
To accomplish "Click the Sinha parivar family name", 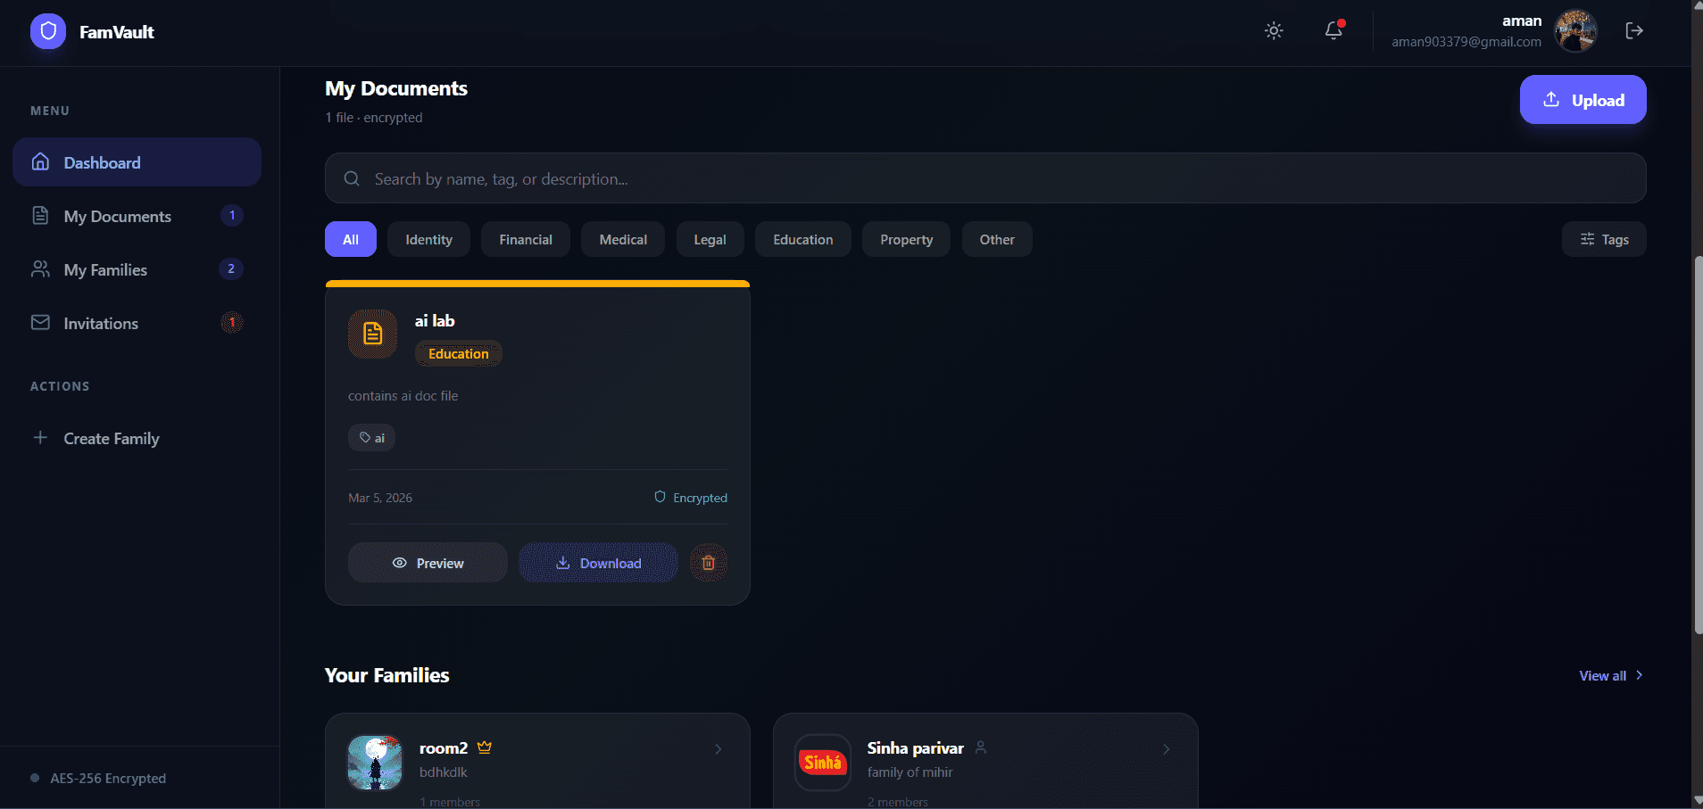I will point(916,747).
